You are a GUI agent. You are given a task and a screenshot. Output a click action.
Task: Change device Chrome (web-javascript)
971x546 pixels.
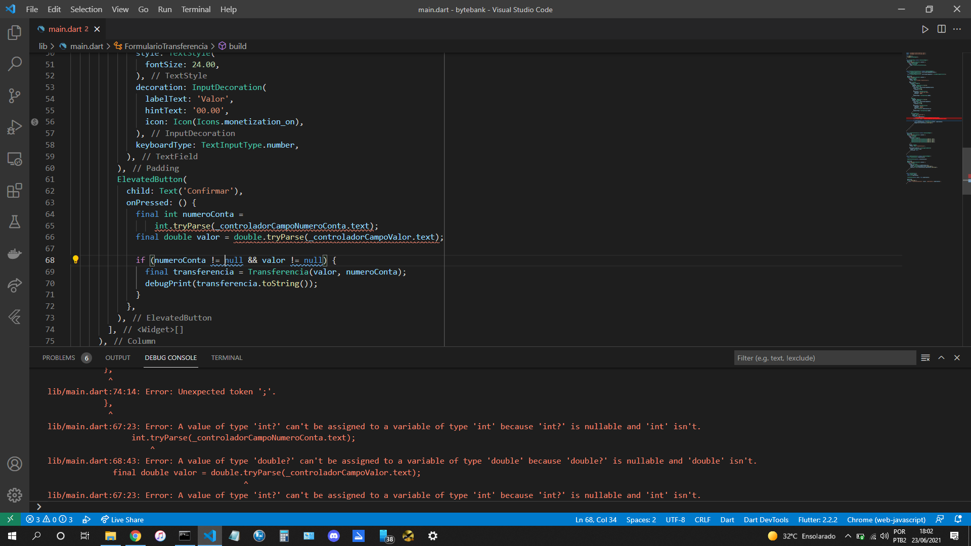(886, 519)
